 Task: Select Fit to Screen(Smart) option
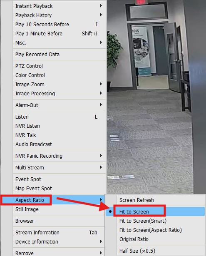click(155, 221)
